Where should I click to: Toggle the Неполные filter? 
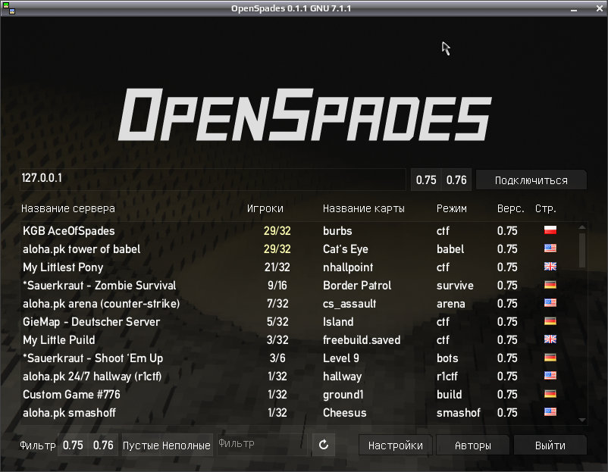(x=186, y=445)
